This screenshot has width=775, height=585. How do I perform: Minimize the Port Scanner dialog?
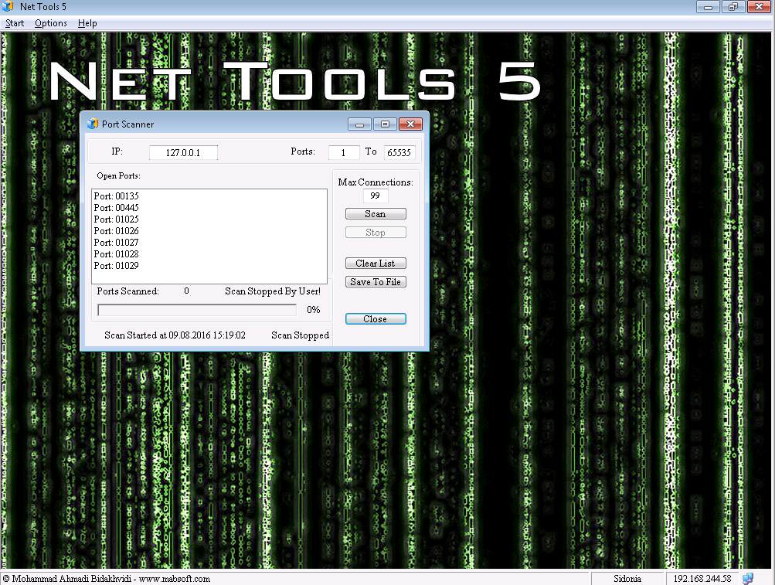point(359,124)
